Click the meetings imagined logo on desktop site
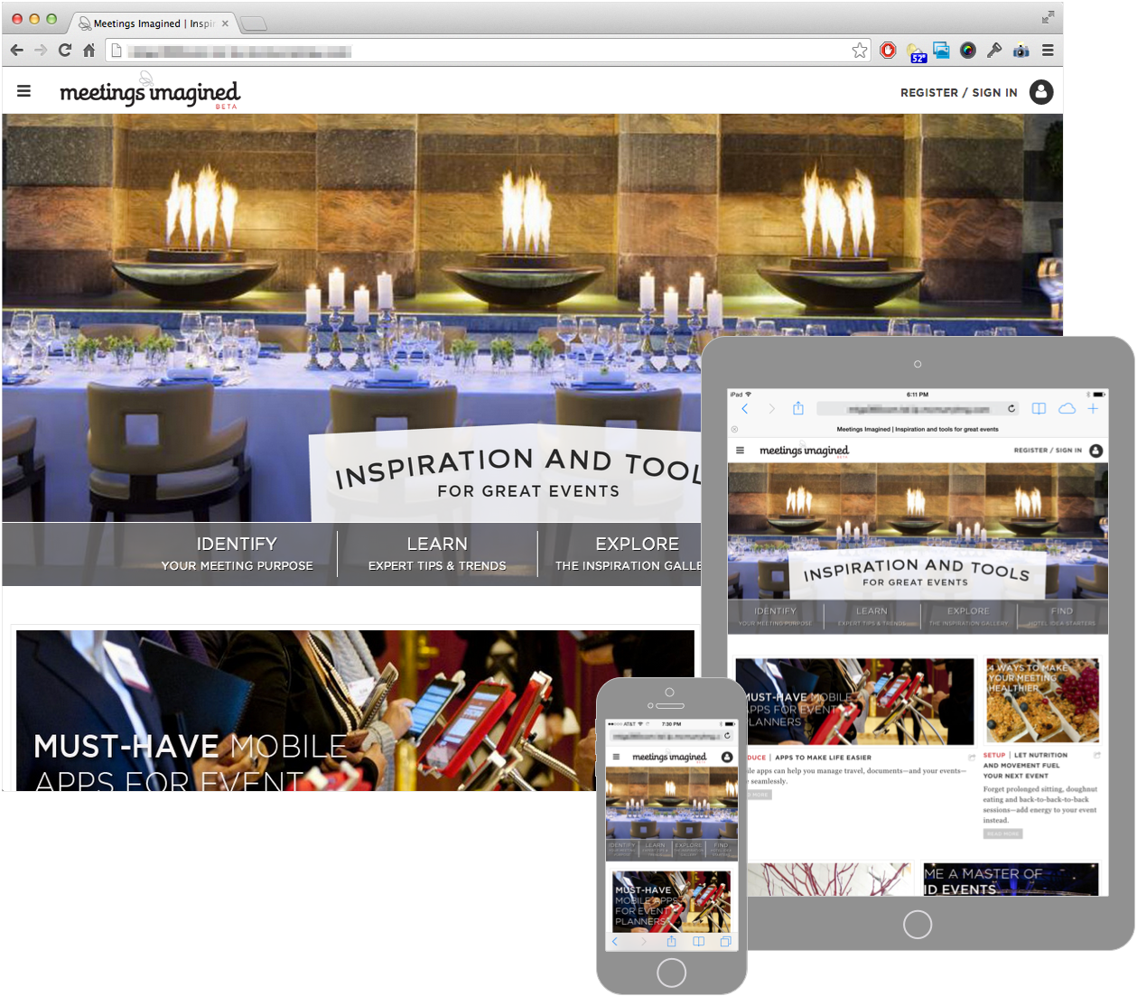Screen dimensions: 1137x996 coord(150,92)
